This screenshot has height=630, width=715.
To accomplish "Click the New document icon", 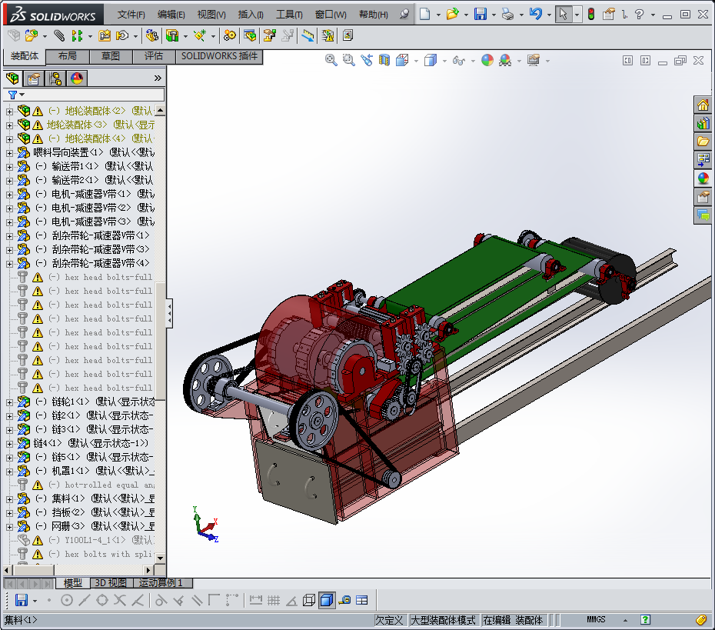I will click(424, 14).
